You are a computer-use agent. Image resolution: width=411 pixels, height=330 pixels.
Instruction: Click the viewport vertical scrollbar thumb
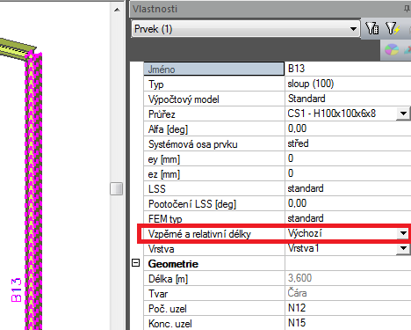116,188
